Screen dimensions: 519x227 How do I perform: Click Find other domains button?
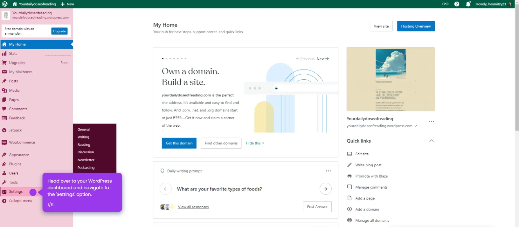click(221, 143)
